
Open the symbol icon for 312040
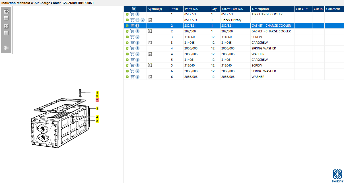click(x=150, y=65)
